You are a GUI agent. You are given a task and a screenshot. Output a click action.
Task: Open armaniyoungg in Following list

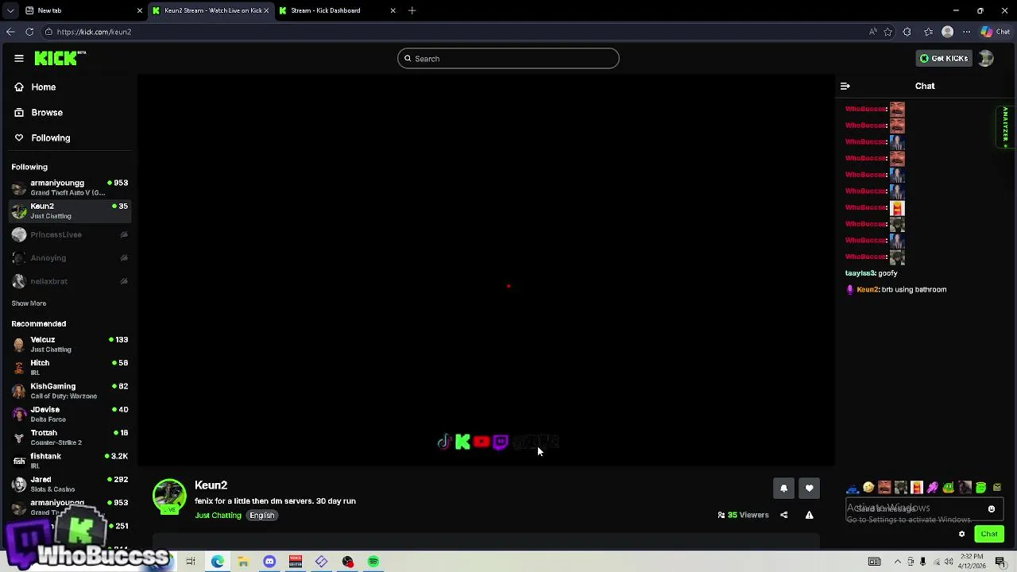[x=72, y=187]
